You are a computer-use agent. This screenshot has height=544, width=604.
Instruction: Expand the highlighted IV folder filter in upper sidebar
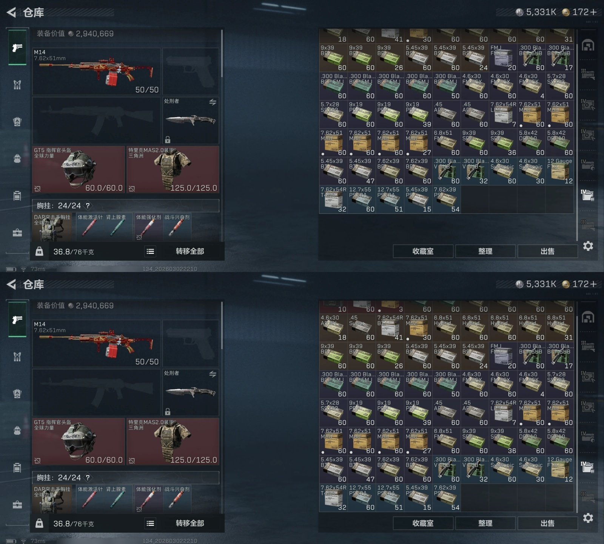(587, 195)
